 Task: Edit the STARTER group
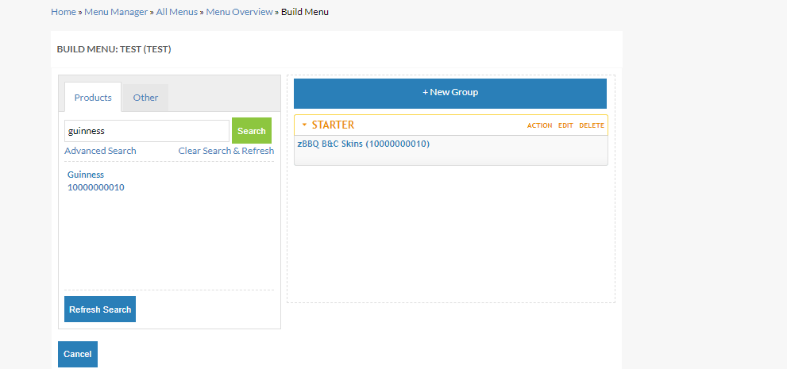pyautogui.click(x=565, y=125)
